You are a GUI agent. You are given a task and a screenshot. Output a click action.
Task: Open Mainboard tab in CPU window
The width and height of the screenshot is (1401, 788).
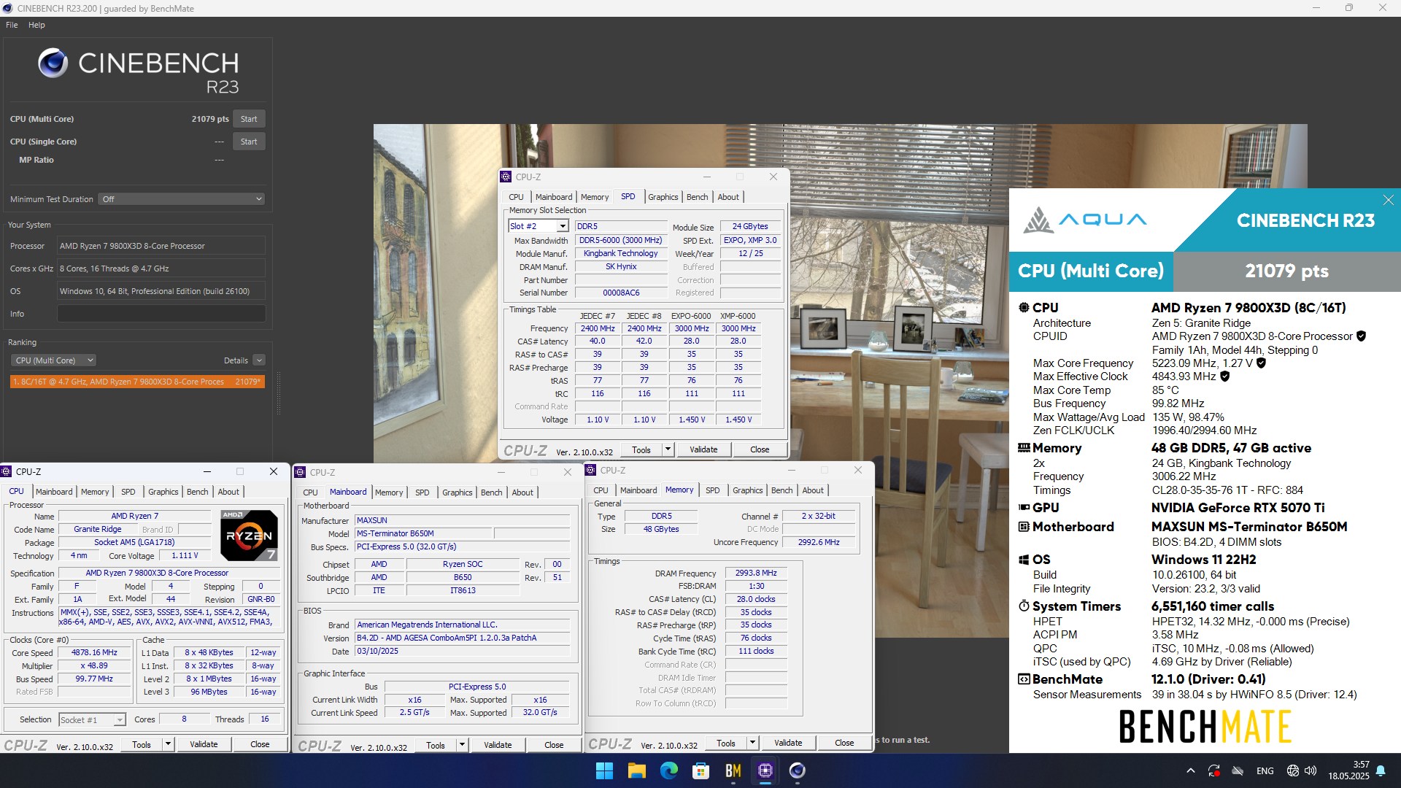click(x=54, y=492)
